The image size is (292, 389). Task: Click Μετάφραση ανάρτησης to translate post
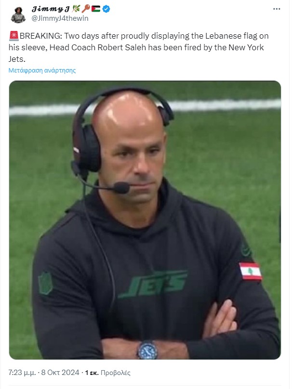(x=42, y=71)
